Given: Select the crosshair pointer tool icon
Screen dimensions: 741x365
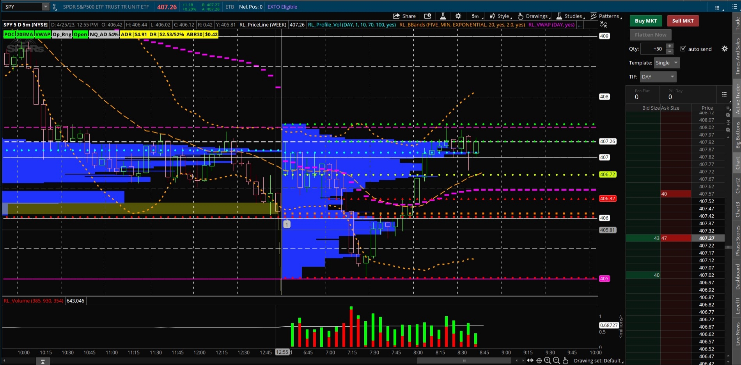Looking at the screenshot, I should (539, 361).
